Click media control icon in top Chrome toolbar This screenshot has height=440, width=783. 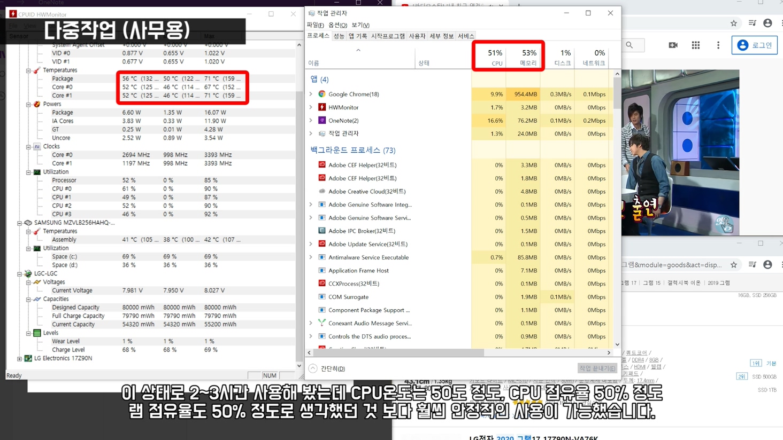pos(752,23)
